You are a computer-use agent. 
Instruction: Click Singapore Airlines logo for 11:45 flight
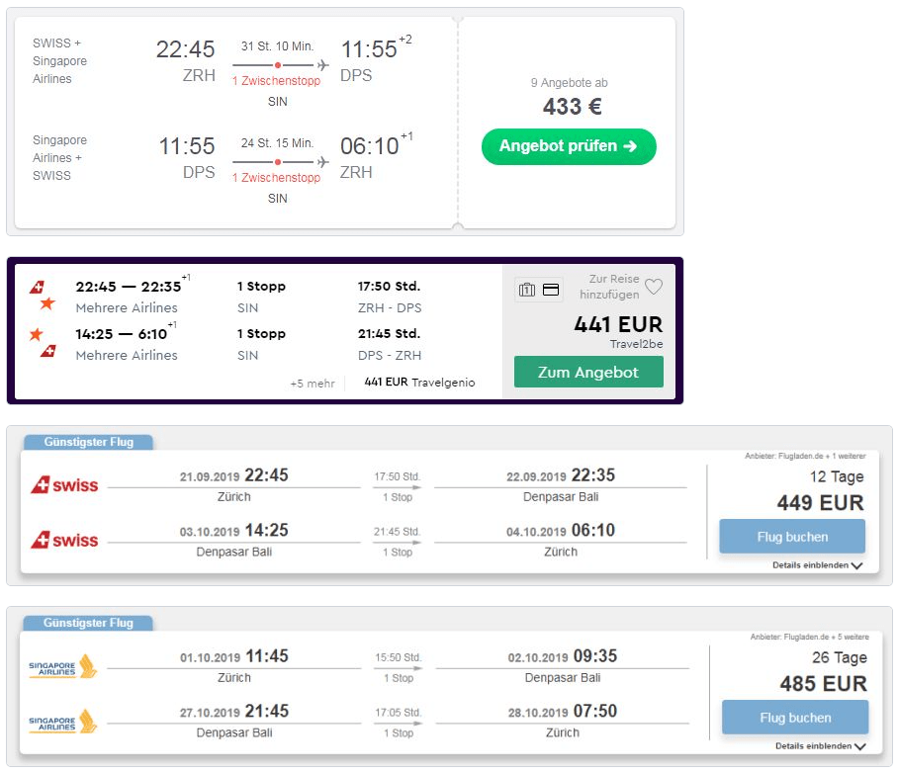pos(63,667)
